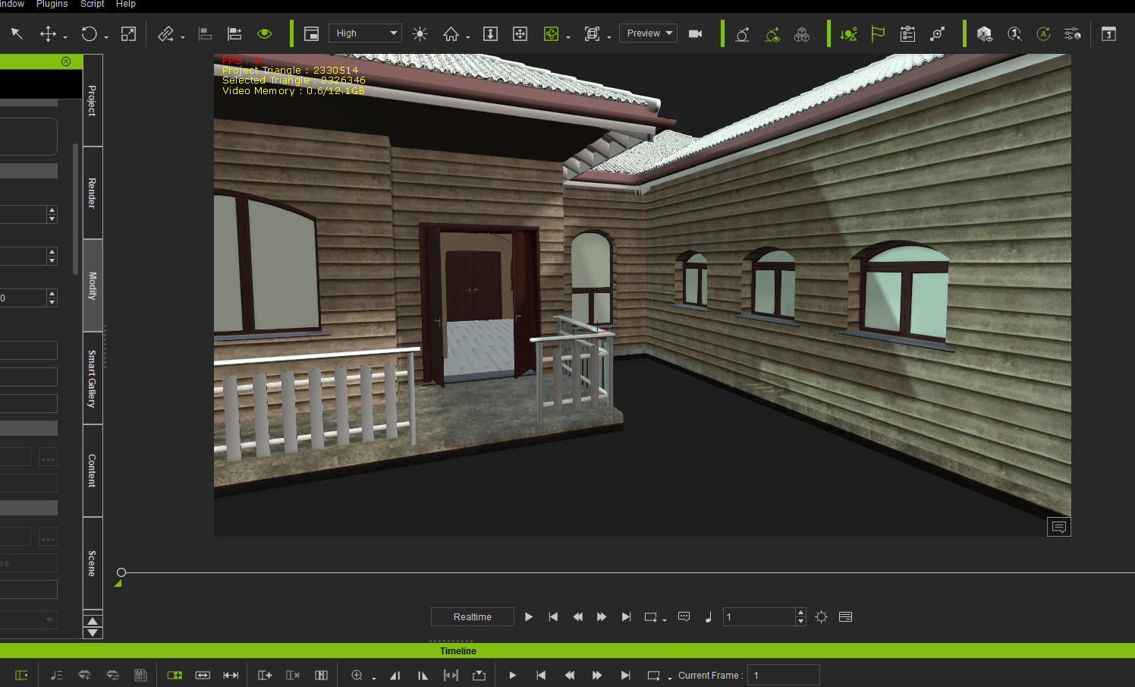Open project settings gear in playback bar
The width and height of the screenshot is (1135, 687).
(x=821, y=617)
